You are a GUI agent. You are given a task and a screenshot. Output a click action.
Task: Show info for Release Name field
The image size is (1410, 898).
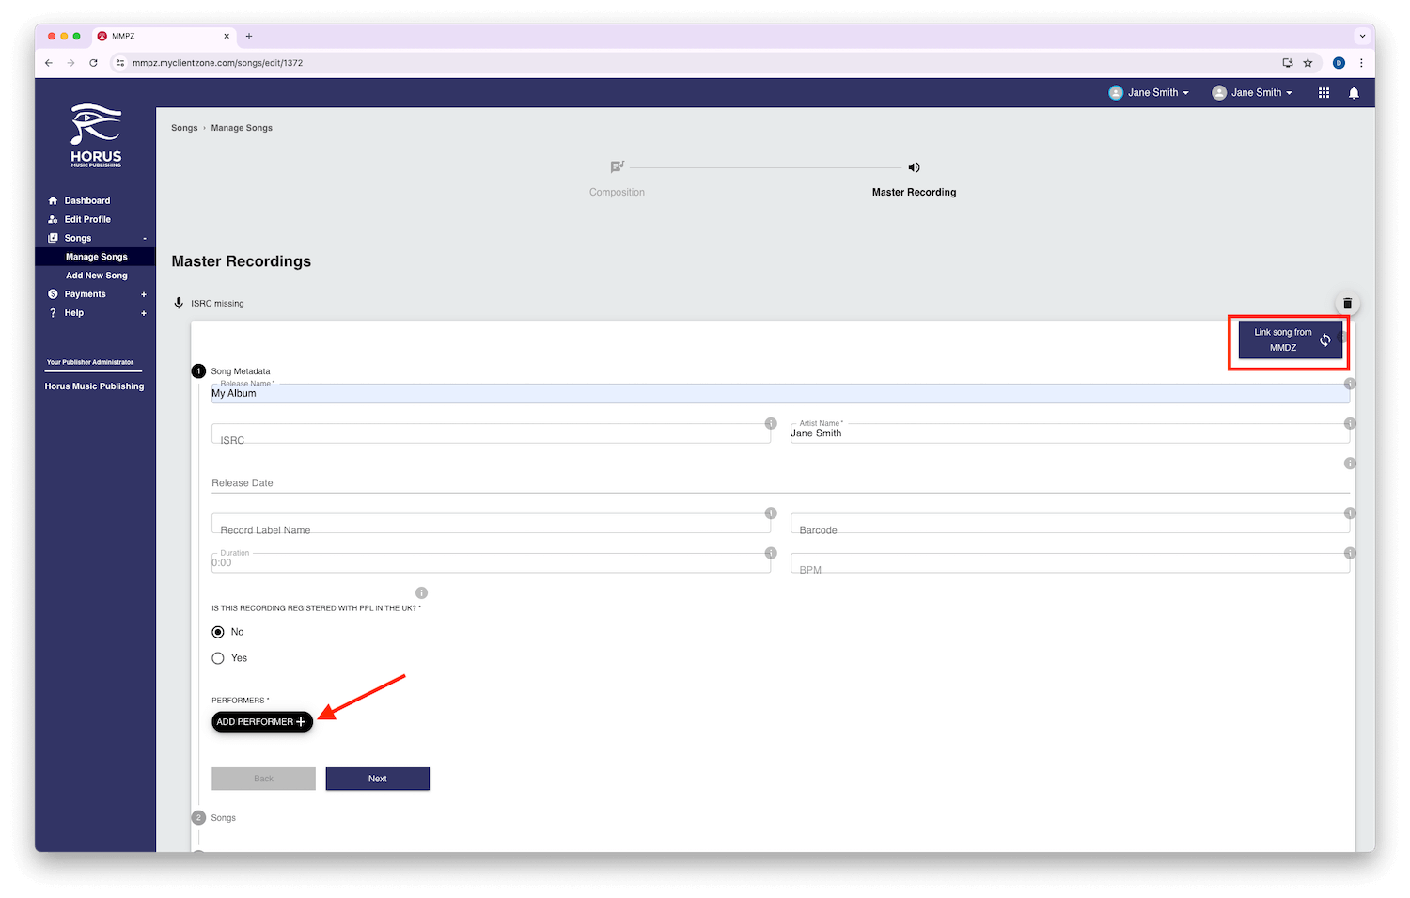[x=1350, y=384]
